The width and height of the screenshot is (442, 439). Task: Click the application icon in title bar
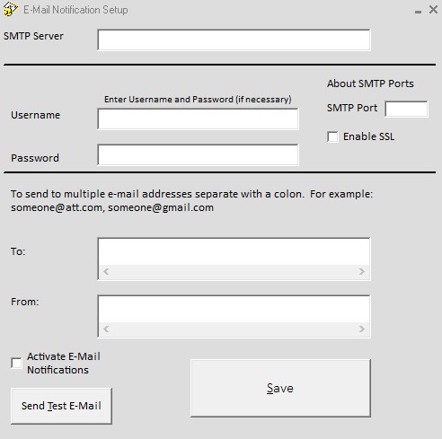10,9
